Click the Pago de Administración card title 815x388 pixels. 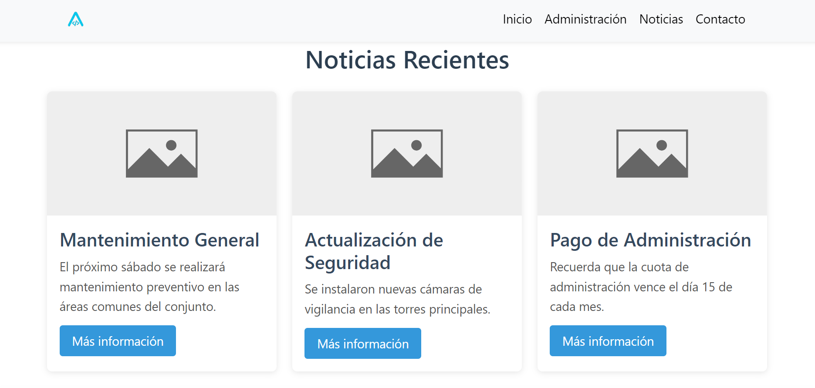[x=650, y=240]
